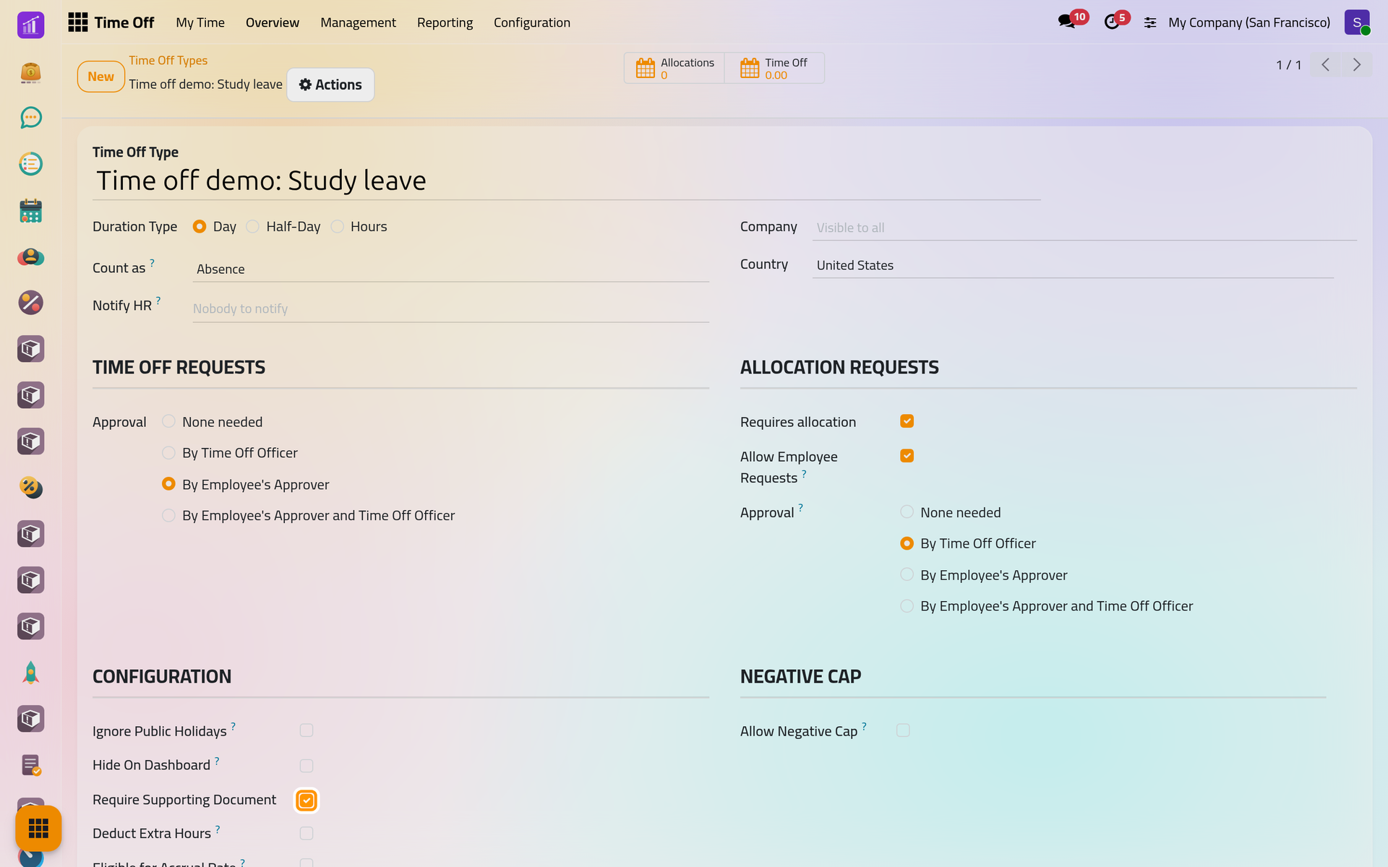1388x867 pixels.
Task: Click the home apps menu grid icon
Action: tap(78, 22)
